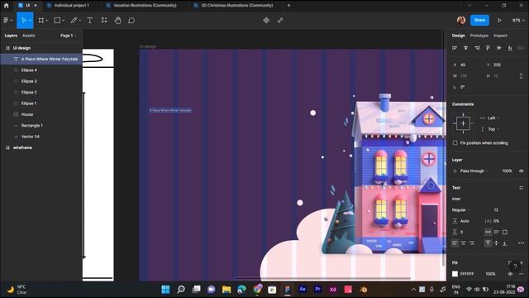This screenshot has width=529, height=298.
Task: Set text align left
Action: pyautogui.click(x=455, y=243)
